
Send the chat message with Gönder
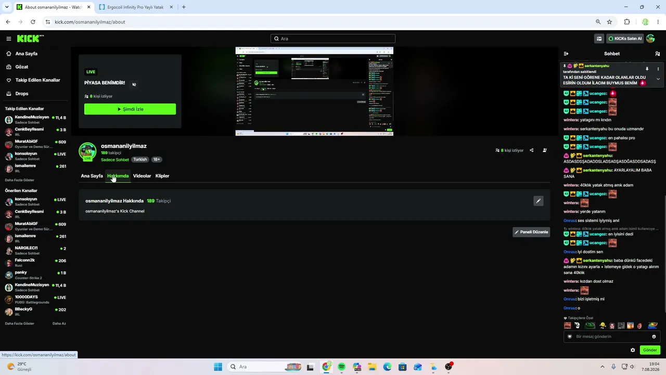click(650, 350)
